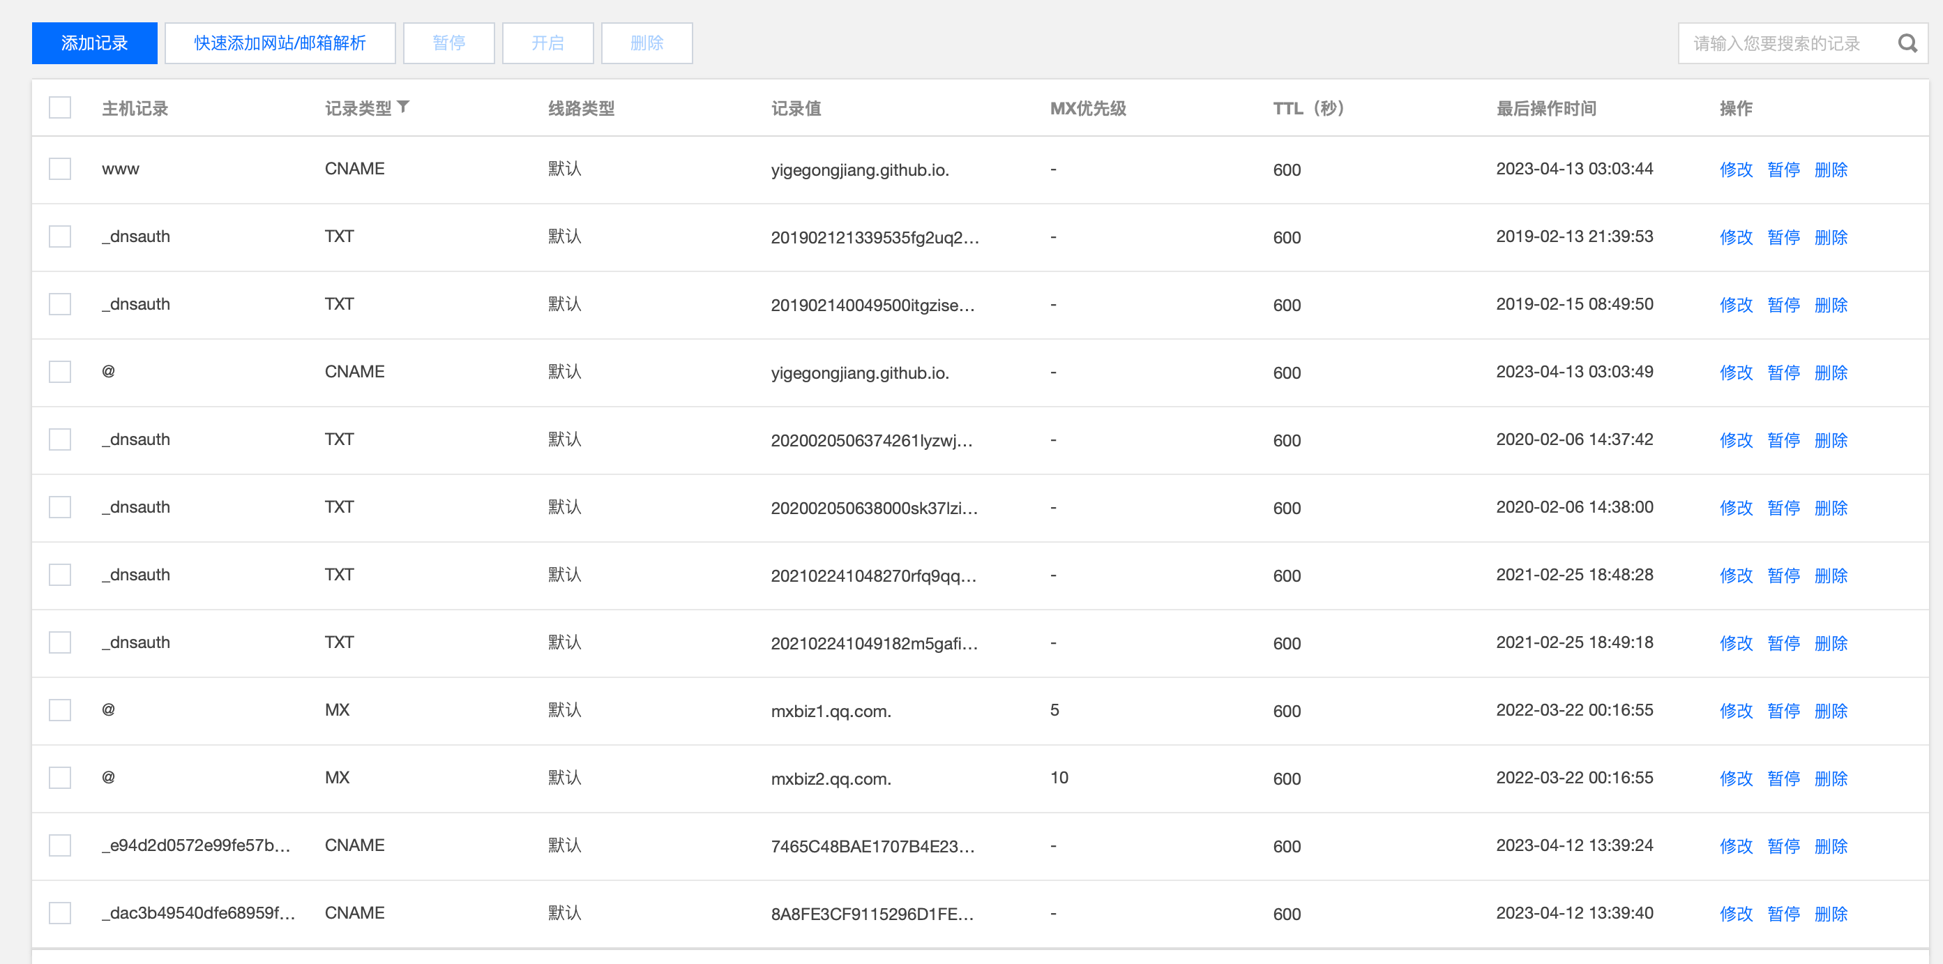Click 修改 on the _e94d2d0572e99fe57b record
This screenshot has width=1943, height=964.
coord(1736,846)
